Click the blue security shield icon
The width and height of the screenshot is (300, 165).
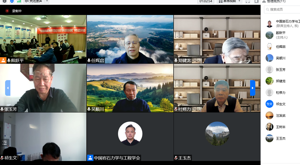(x=12, y=1)
